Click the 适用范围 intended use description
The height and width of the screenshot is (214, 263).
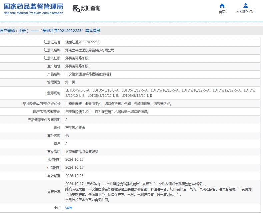[x=107, y=112]
